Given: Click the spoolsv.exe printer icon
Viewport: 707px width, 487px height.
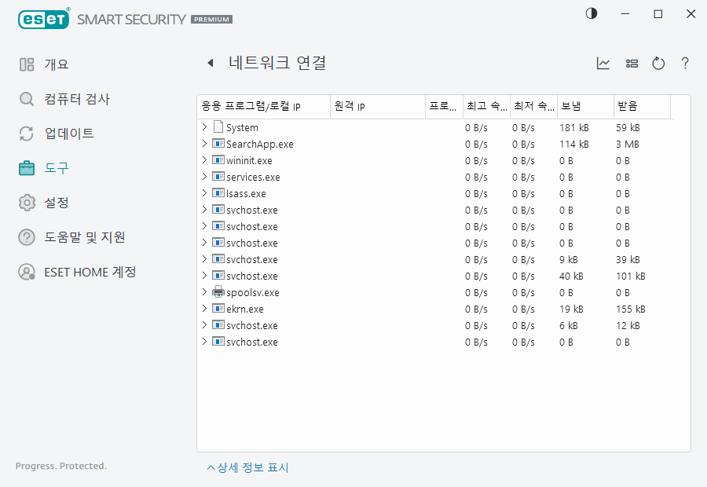Looking at the screenshot, I should coord(218,292).
